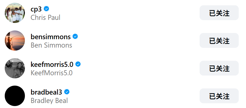Open the black bradbeal3 profile picture
Viewport: 246px width, 108px height.
[15, 96]
